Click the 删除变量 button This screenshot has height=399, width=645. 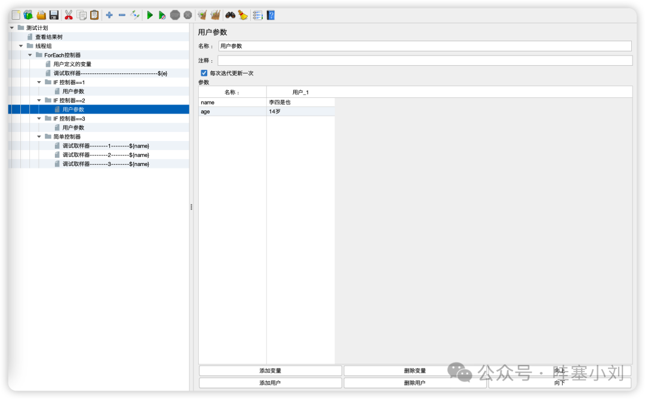click(x=415, y=370)
